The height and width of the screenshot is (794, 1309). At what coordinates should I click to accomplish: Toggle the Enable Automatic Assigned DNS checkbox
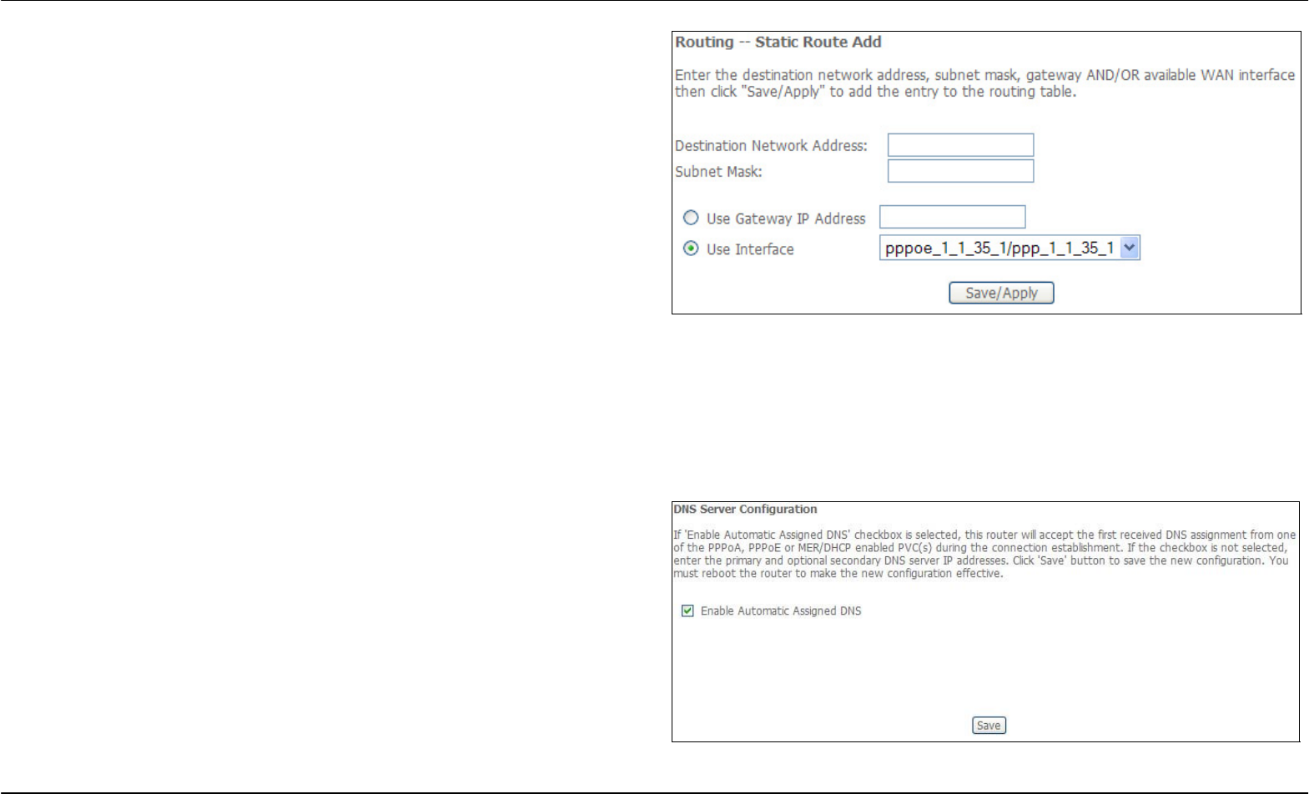(687, 611)
